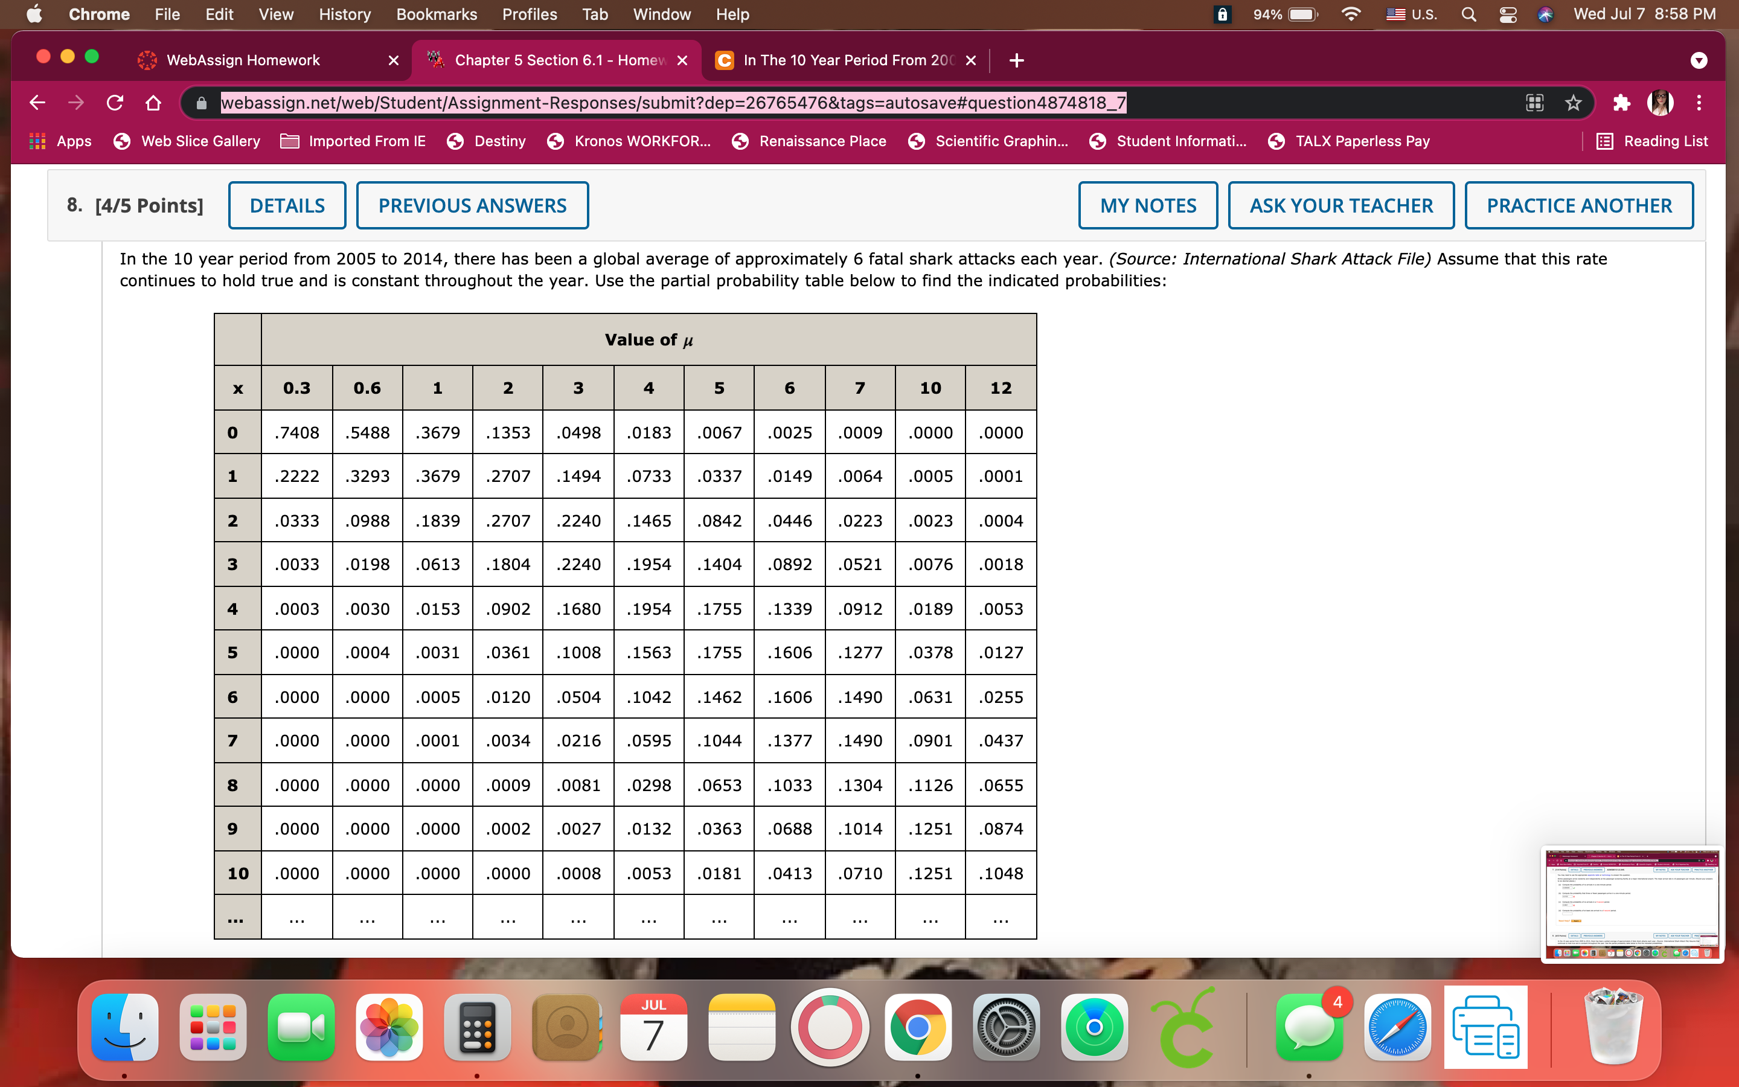Open Calculator from the Dock

tap(477, 1027)
